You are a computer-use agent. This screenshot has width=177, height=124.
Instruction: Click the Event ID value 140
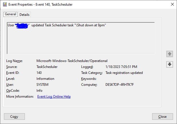pyautogui.click(x=39, y=73)
